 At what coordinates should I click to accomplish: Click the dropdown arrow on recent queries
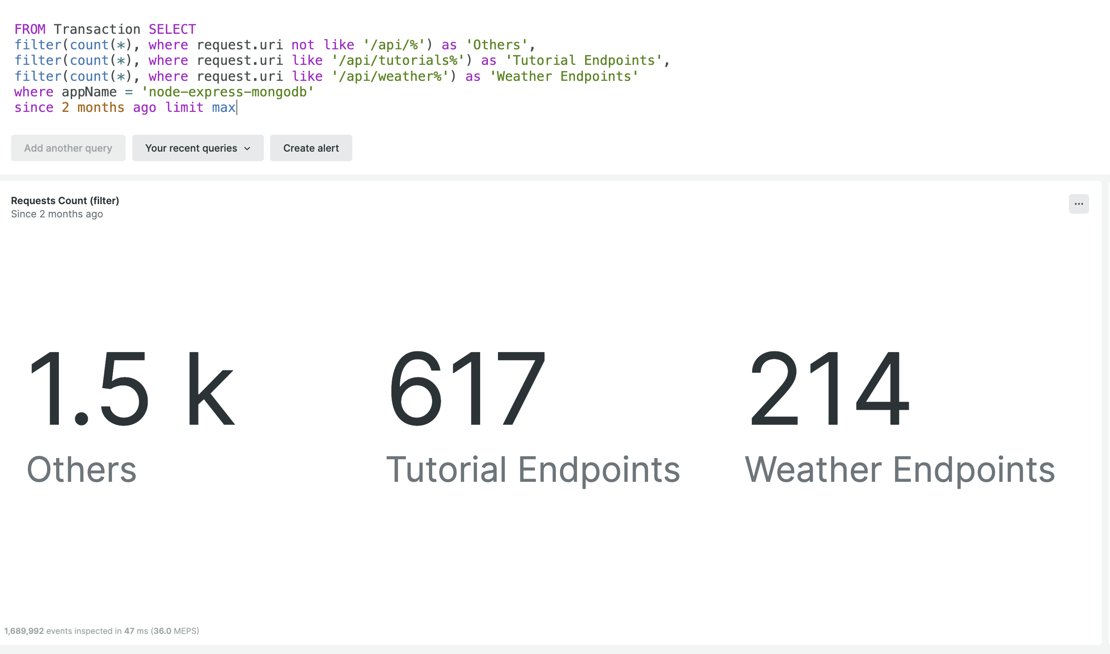248,148
